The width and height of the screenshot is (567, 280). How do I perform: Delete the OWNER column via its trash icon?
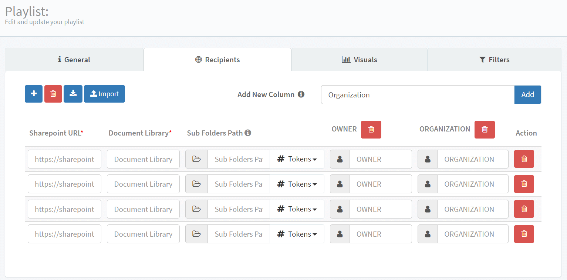tap(371, 129)
